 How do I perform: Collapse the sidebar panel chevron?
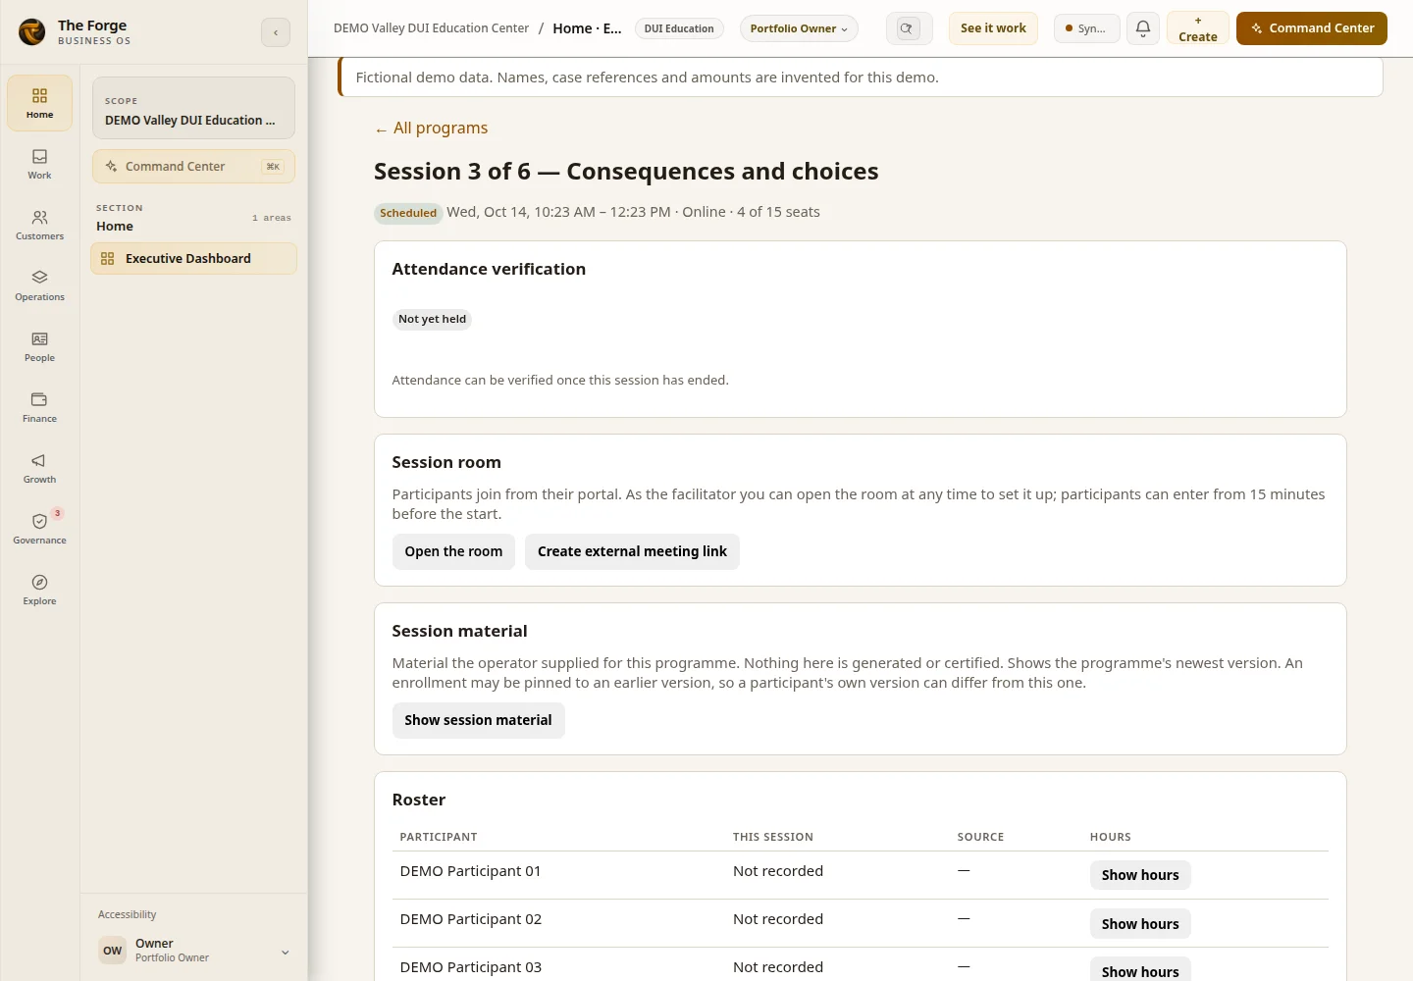[276, 32]
